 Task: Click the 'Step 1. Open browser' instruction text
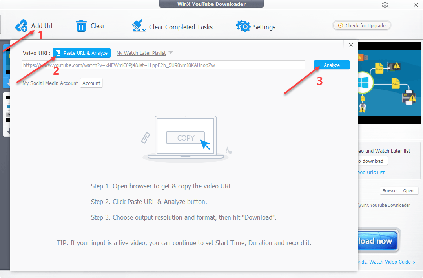coord(162,186)
